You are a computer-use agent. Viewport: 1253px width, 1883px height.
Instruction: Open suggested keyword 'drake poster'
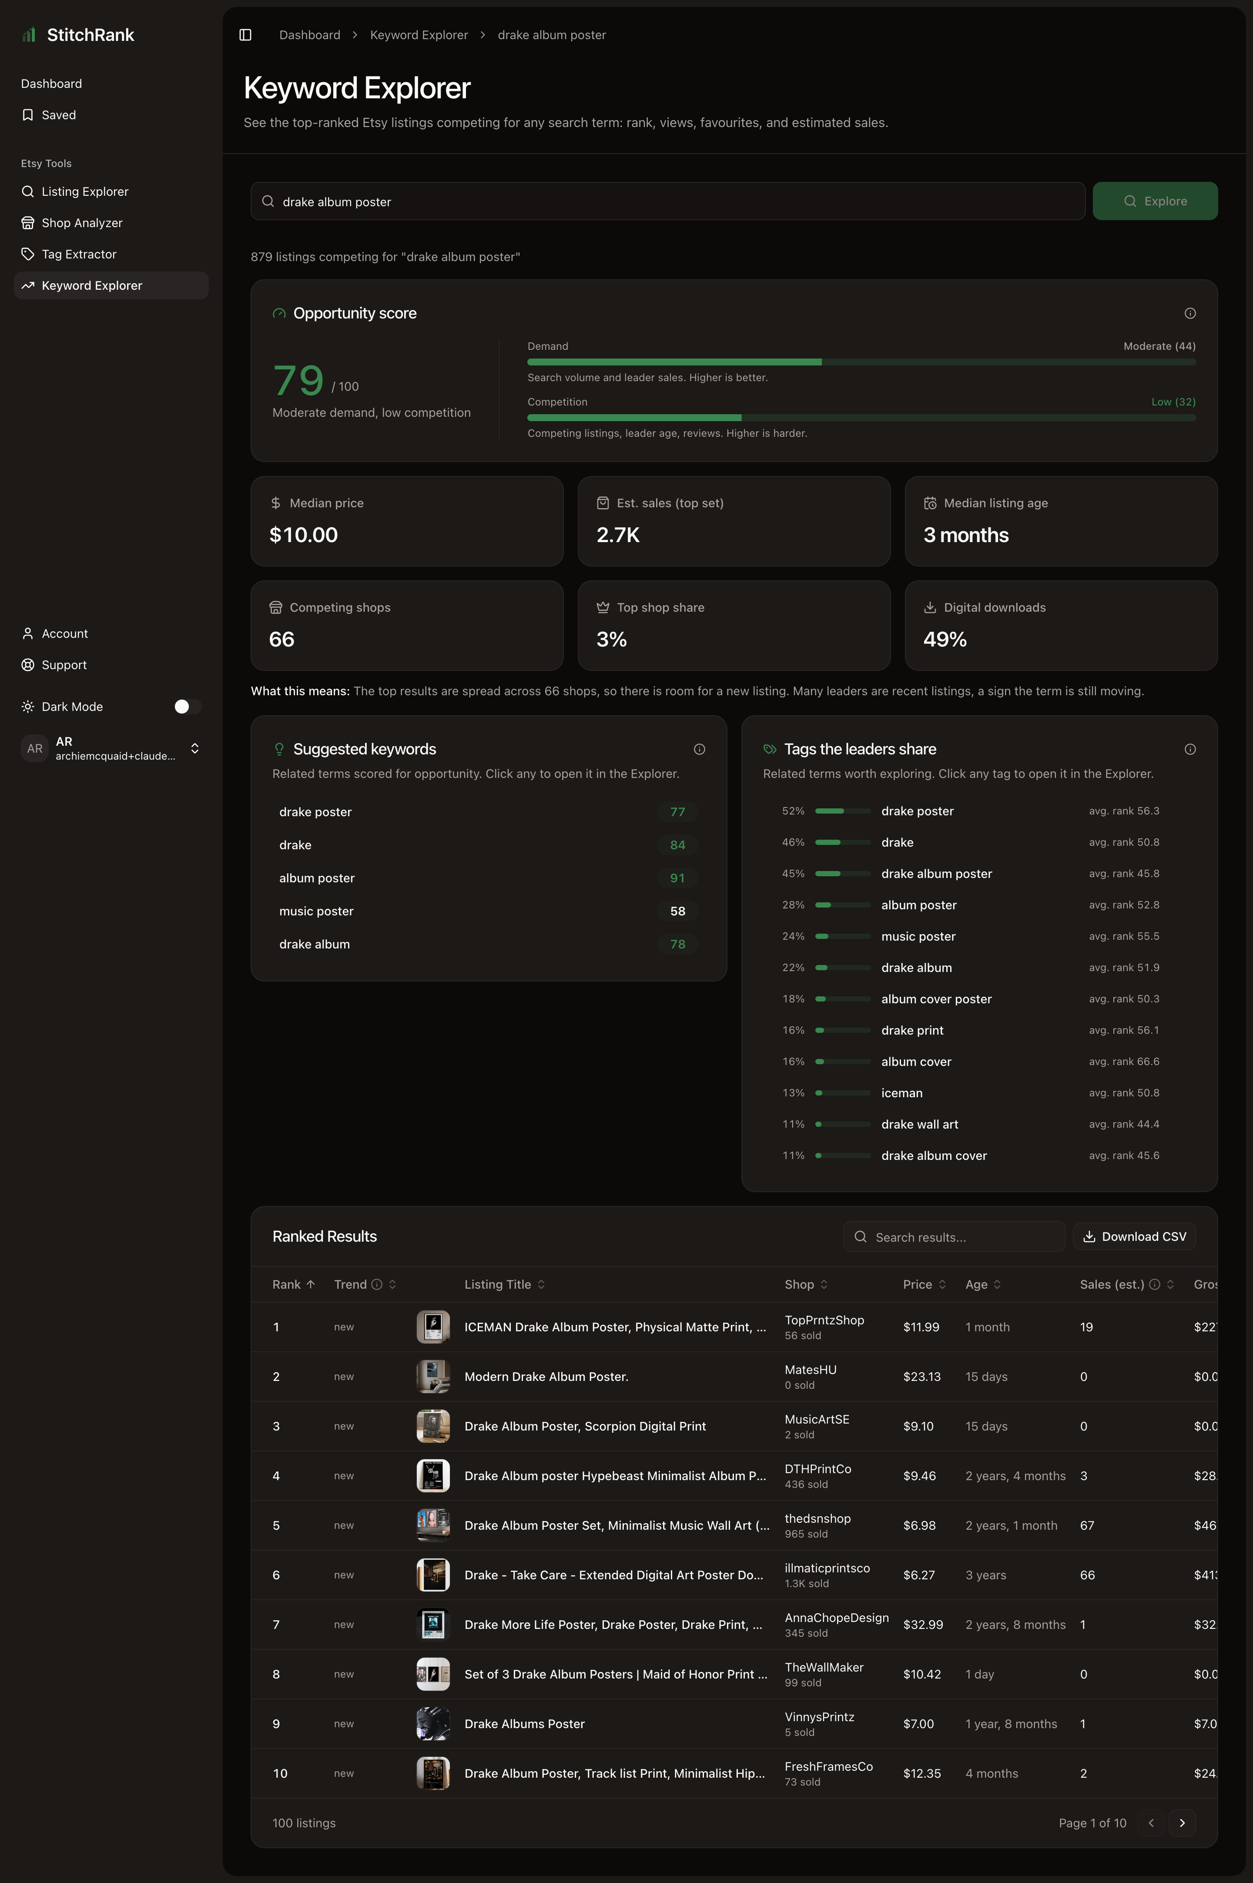click(x=488, y=812)
